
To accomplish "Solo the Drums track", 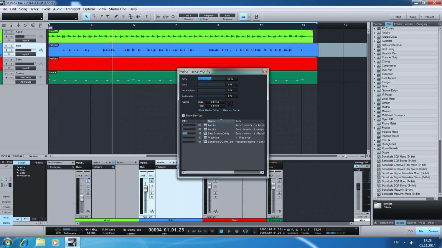I will (x=11, y=73).
